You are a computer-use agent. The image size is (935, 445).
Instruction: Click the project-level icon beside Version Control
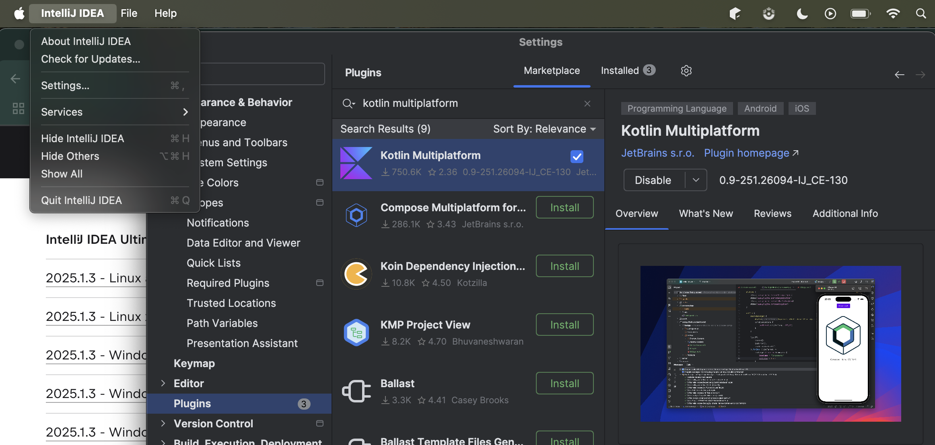coord(320,424)
